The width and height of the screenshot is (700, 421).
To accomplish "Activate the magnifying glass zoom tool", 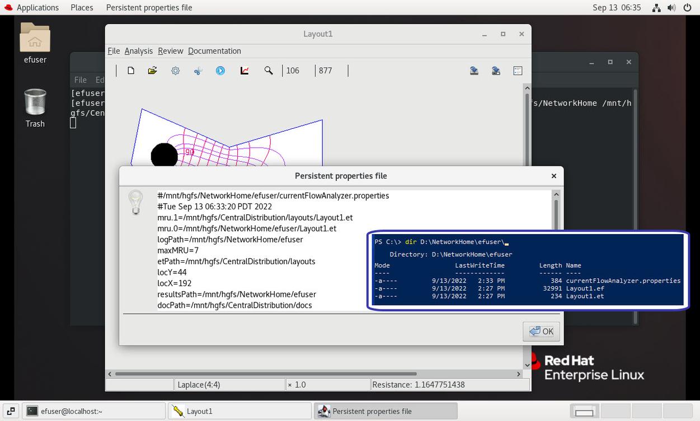I will 269,71.
